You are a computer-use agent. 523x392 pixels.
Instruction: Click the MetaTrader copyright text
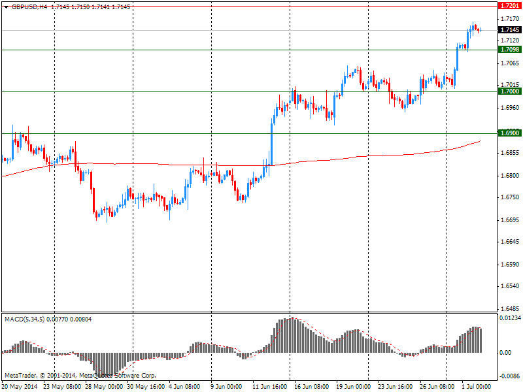[80, 376]
